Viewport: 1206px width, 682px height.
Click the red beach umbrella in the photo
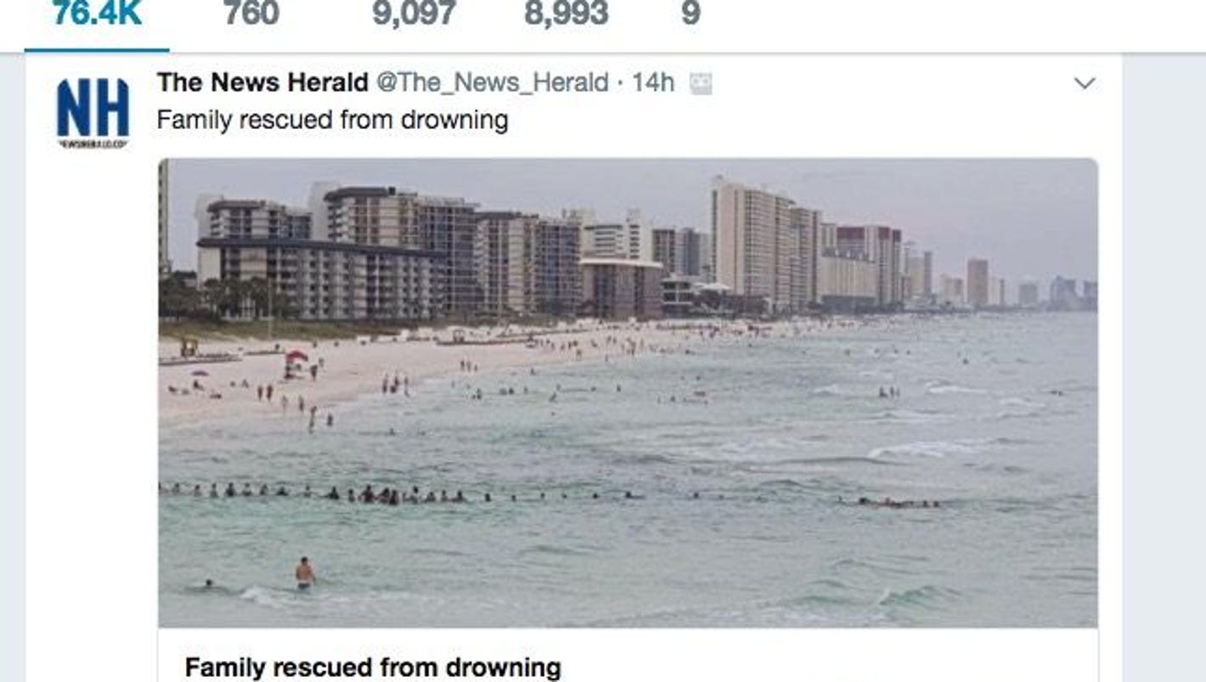coord(296,357)
